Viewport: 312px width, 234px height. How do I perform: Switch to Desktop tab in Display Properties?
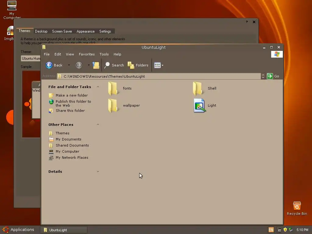tap(41, 31)
